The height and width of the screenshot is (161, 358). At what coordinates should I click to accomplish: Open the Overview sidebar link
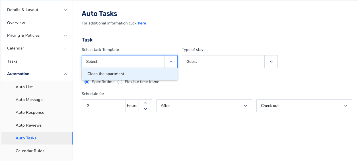click(16, 23)
